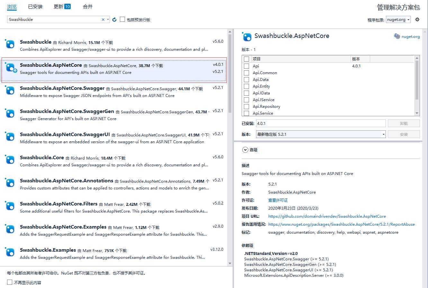Viewport: 428px width, 288px height.
Task: Click the refresh icon next to search box
Action: tap(114, 20)
